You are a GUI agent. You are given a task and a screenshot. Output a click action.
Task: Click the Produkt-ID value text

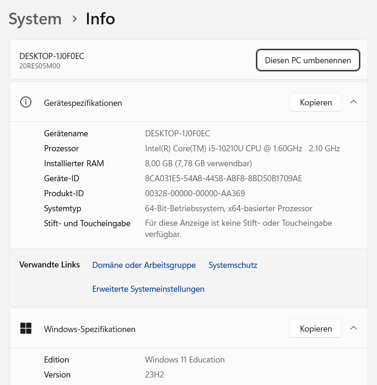195,193
